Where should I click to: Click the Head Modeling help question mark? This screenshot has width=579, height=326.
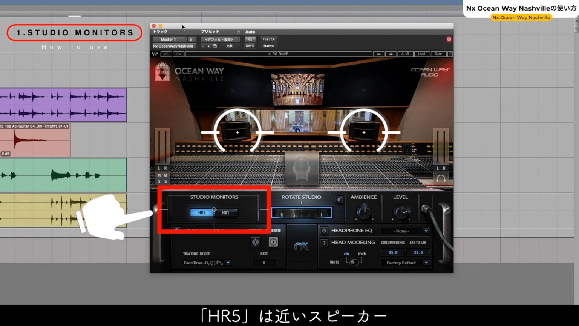click(x=324, y=243)
